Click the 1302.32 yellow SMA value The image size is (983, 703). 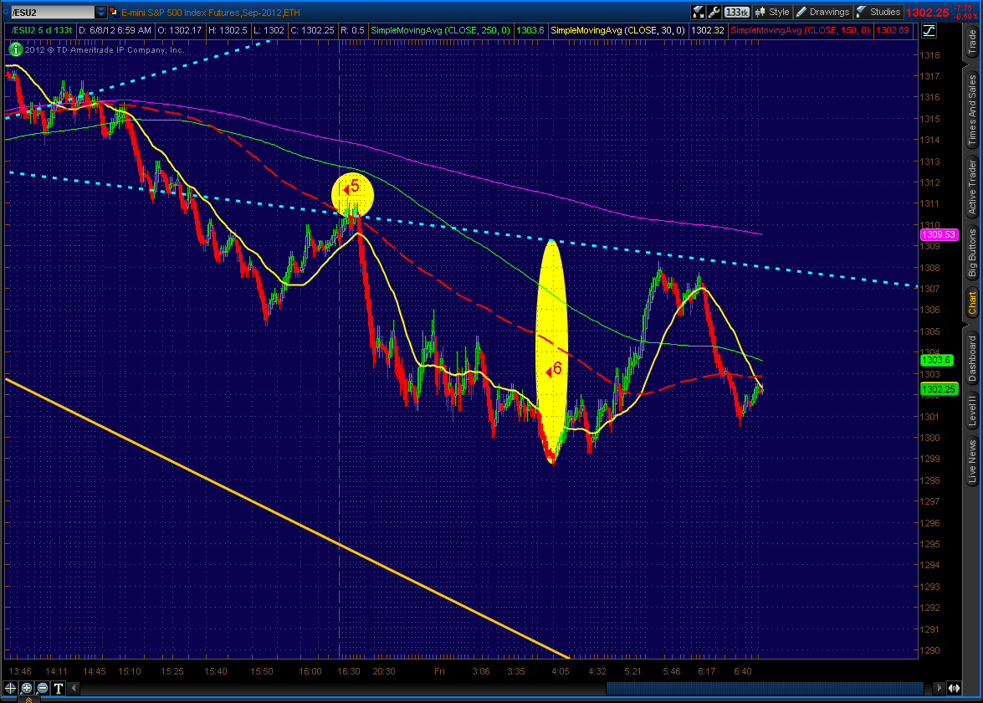[707, 30]
